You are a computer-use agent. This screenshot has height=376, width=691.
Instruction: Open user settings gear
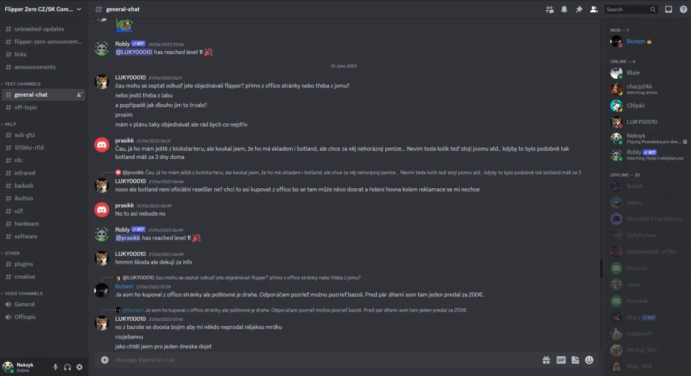tap(79, 367)
